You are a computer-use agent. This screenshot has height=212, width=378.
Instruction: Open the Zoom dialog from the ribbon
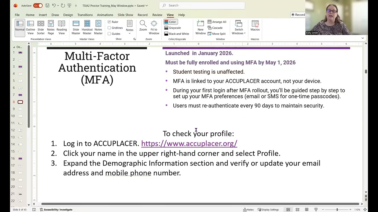coord(143,26)
